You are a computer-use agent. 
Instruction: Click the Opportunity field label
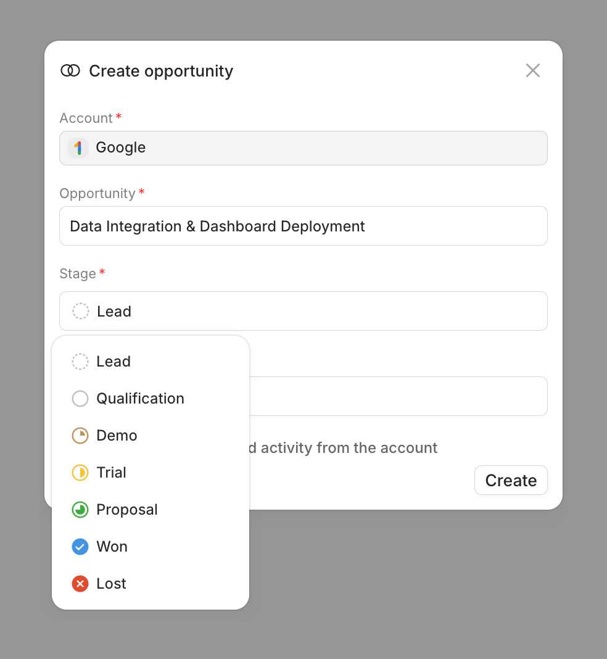pyautogui.click(x=97, y=193)
